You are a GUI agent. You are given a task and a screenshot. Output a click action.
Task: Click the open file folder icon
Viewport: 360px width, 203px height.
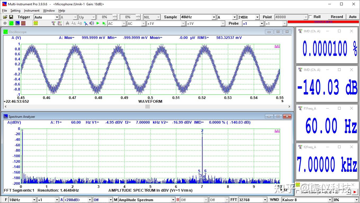[5, 17]
